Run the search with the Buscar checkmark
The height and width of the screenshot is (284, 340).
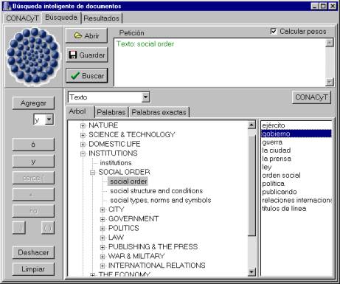(74, 76)
